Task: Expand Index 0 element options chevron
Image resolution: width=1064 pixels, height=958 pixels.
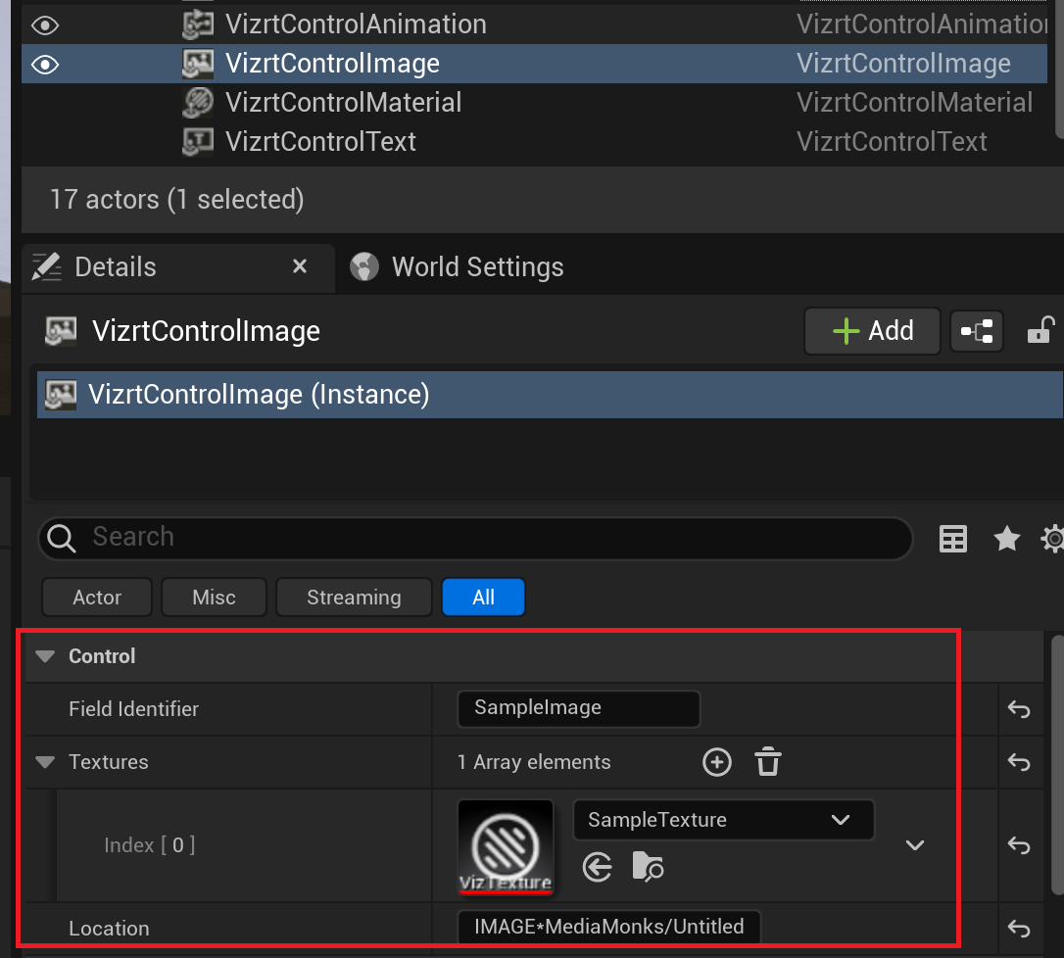Action: pyautogui.click(x=915, y=844)
